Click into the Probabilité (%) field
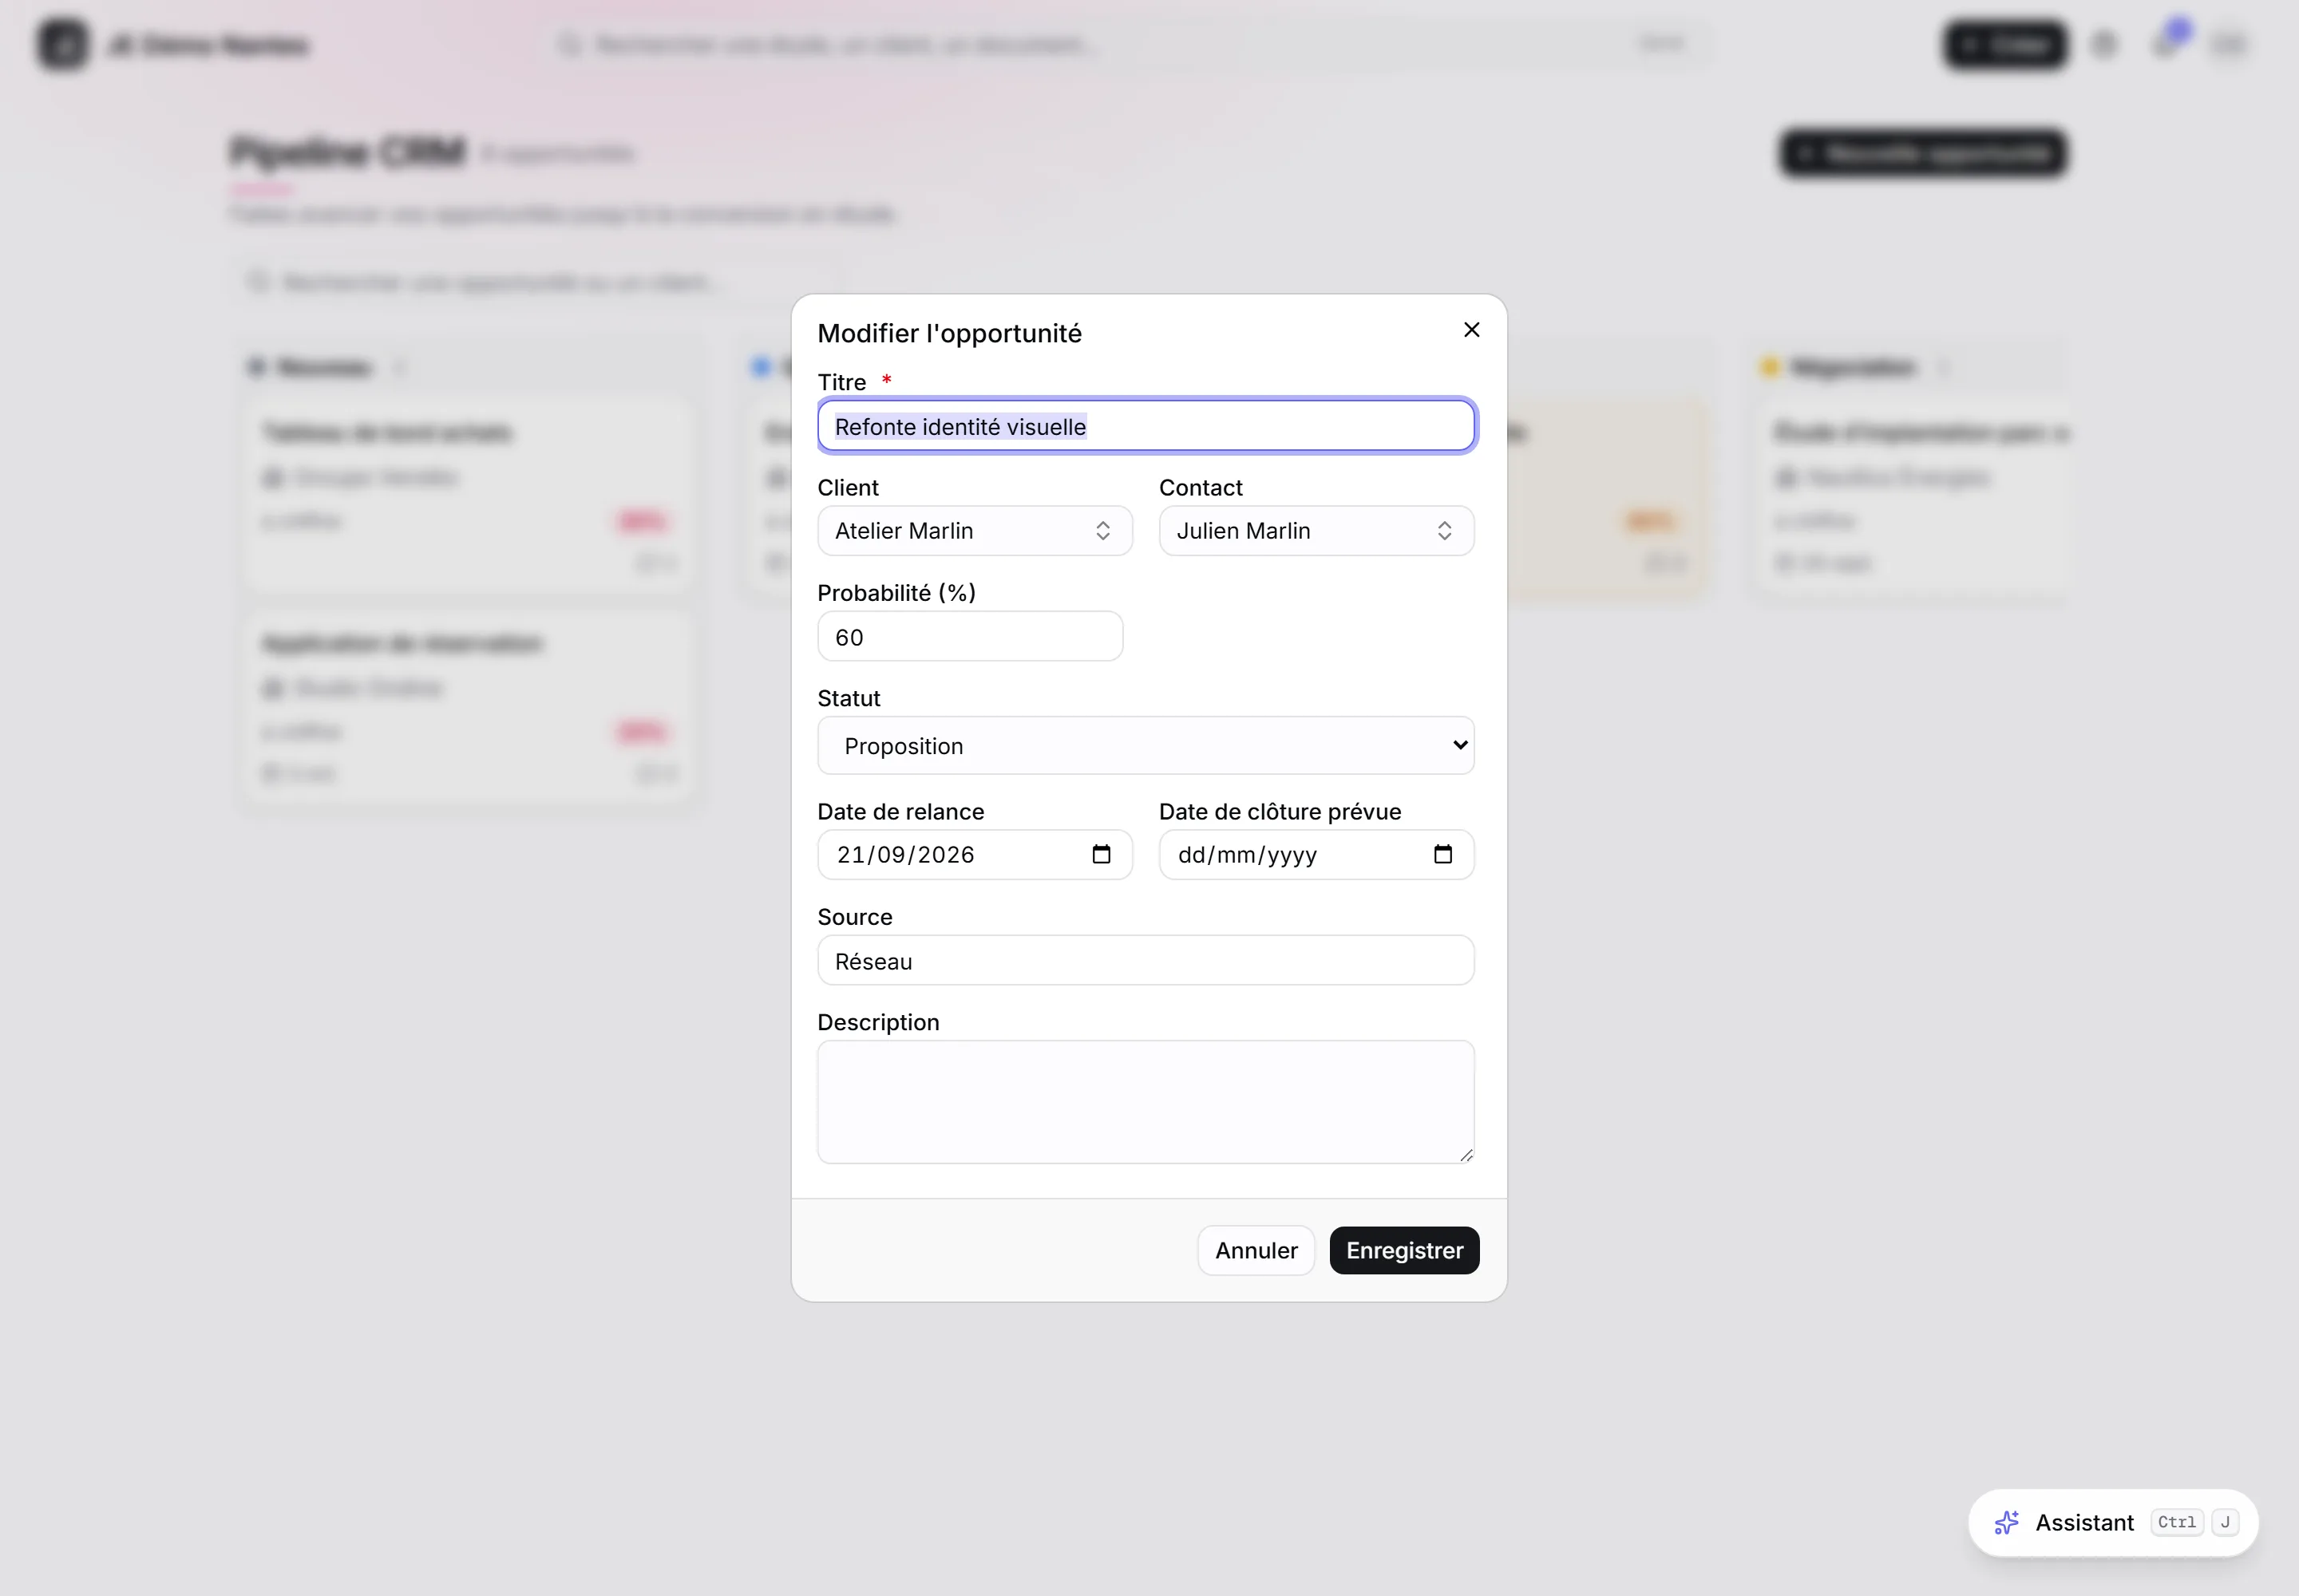 tap(971, 637)
